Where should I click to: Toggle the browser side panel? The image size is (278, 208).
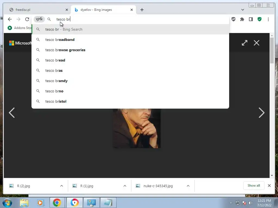click(251, 19)
